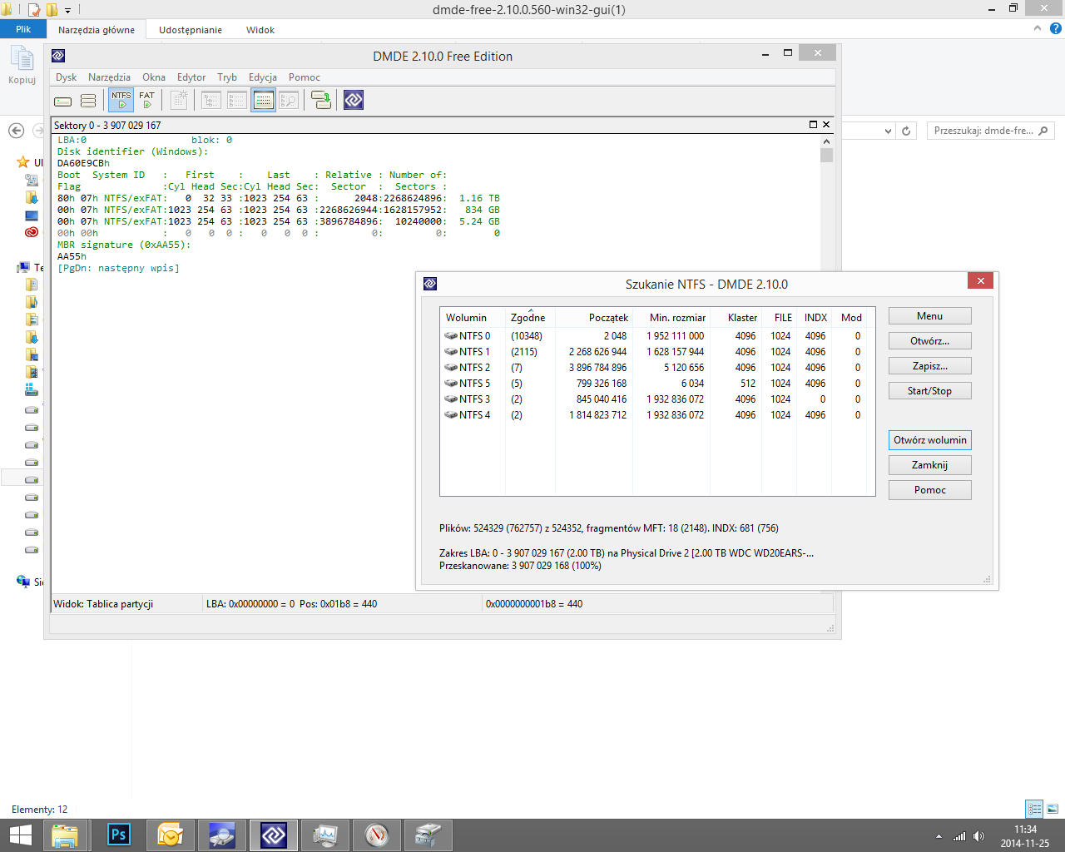Click the Kopiuj icon in Explorer ribbon
The width and height of the screenshot is (1065, 852).
(22, 65)
